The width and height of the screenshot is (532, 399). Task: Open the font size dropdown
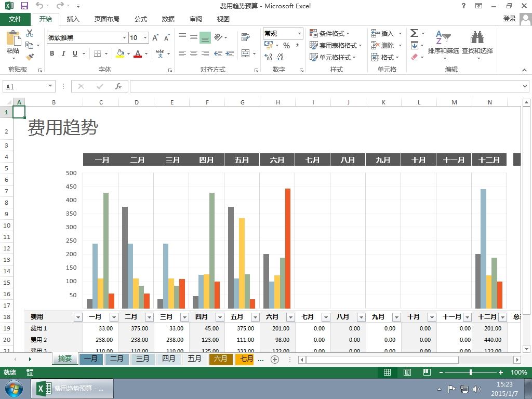point(145,37)
